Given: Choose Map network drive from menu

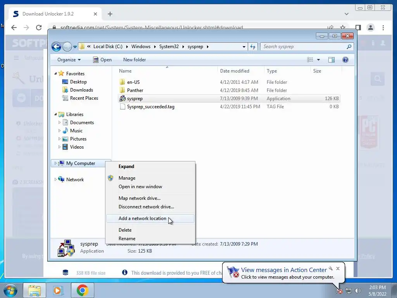Looking at the screenshot, I should 150,198.
